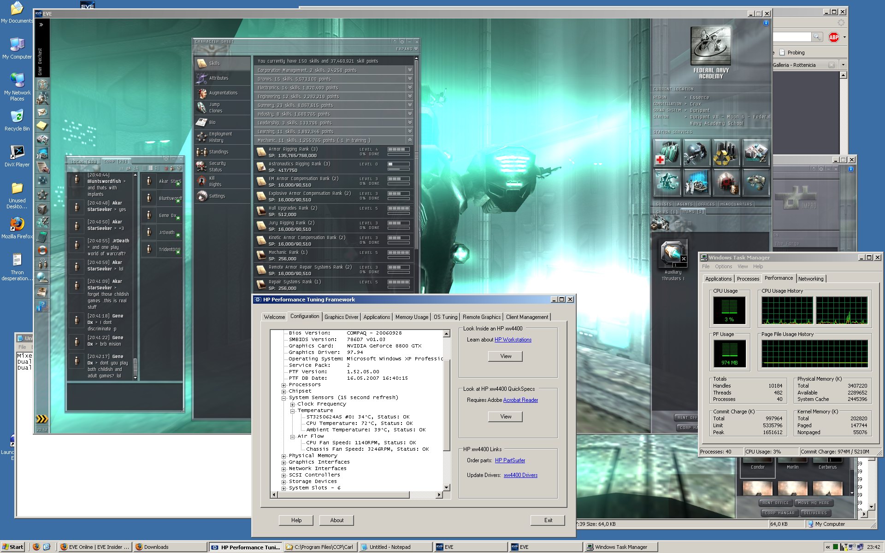Open the Augmentations section icon
The height and width of the screenshot is (553, 885).
(x=202, y=93)
